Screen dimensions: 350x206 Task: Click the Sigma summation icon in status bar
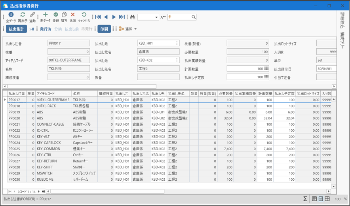tap(305, 199)
